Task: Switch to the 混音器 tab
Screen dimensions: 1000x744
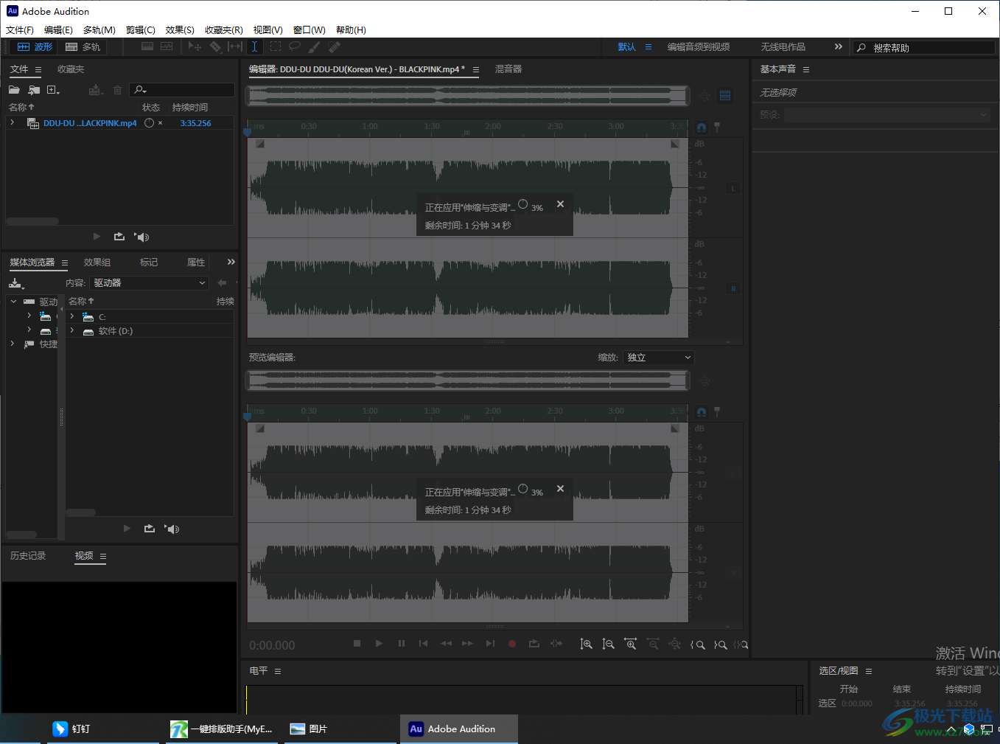Action: click(x=508, y=69)
